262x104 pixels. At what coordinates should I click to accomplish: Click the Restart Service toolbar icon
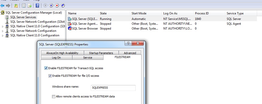pyautogui.click(x=63, y=6)
